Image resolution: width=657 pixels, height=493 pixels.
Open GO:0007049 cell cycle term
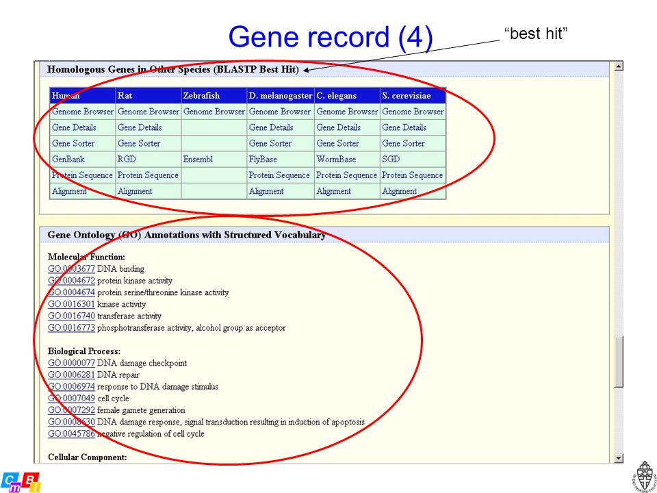point(71,399)
